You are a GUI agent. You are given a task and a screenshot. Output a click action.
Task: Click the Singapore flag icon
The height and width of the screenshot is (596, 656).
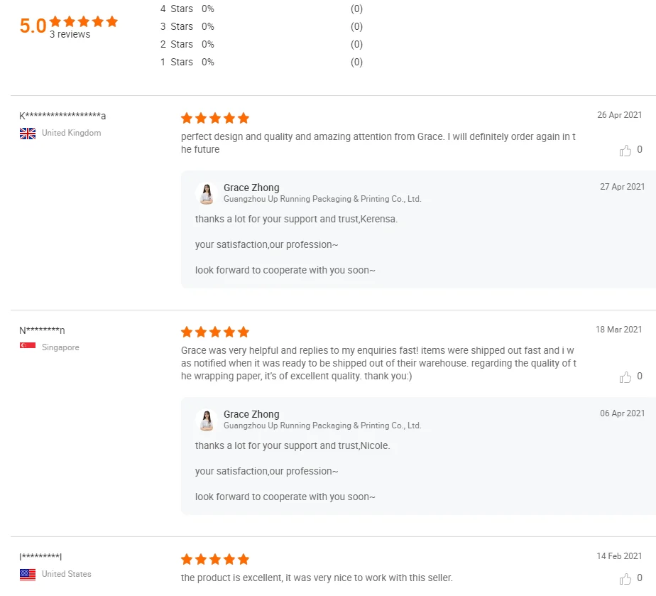(x=28, y=347)
